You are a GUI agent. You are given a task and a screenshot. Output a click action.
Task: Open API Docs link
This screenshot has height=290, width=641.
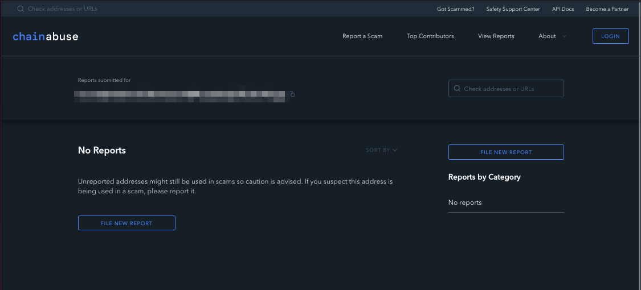tap(563, 9)
